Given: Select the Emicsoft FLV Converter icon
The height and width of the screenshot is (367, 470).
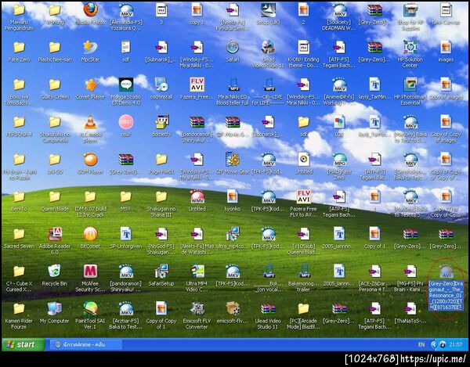Looking at the screenshot, I should click(197, 309).
